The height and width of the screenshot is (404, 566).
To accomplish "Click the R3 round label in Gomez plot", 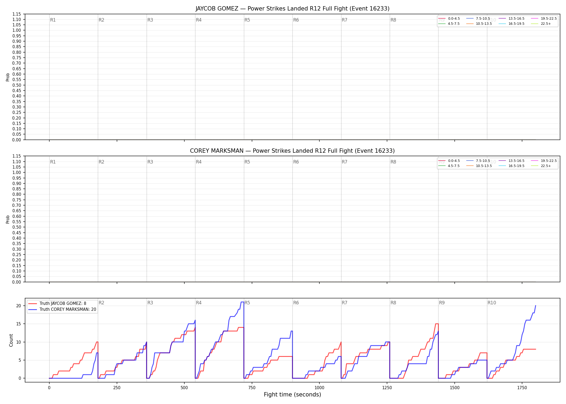I will 150,20.
